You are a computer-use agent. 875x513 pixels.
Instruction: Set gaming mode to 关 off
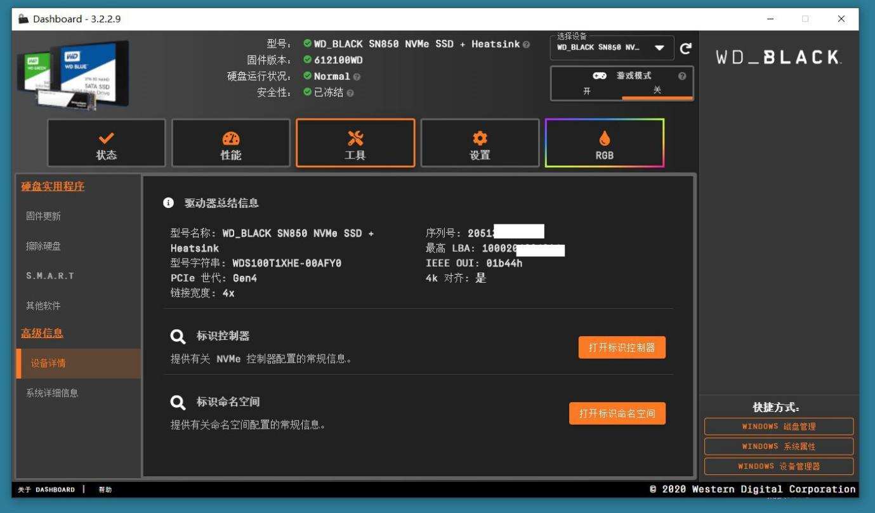[x=657, y=91]
